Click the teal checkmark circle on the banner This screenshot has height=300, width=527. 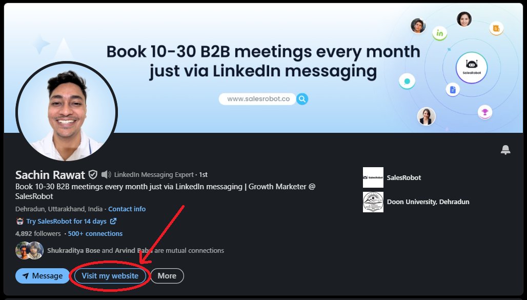[407, 81]
